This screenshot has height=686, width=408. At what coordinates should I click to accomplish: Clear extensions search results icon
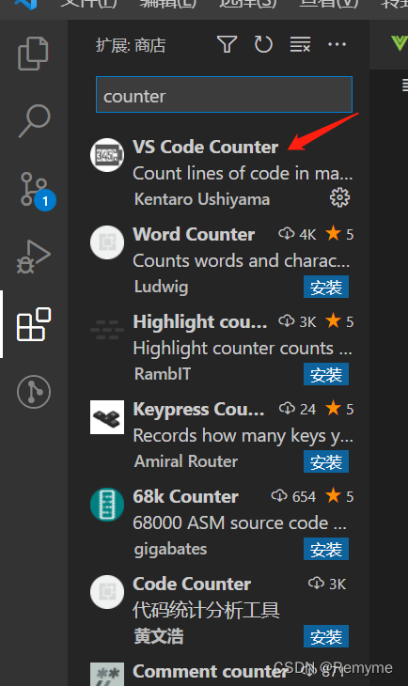[x=300, y=44]
